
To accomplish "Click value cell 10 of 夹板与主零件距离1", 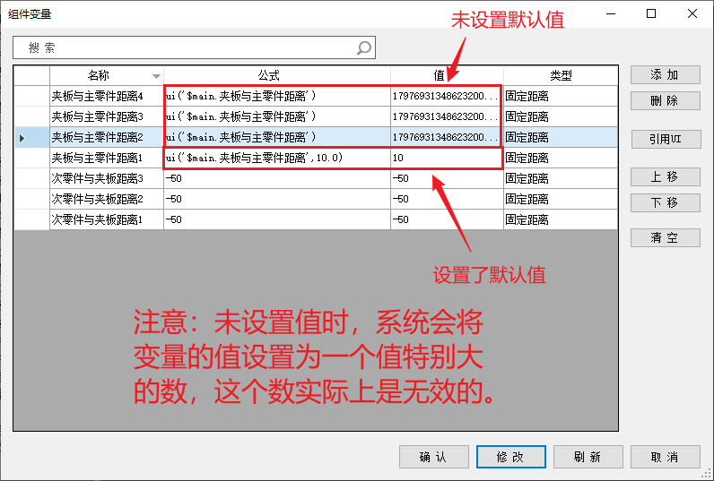I will tap(447, 158).
